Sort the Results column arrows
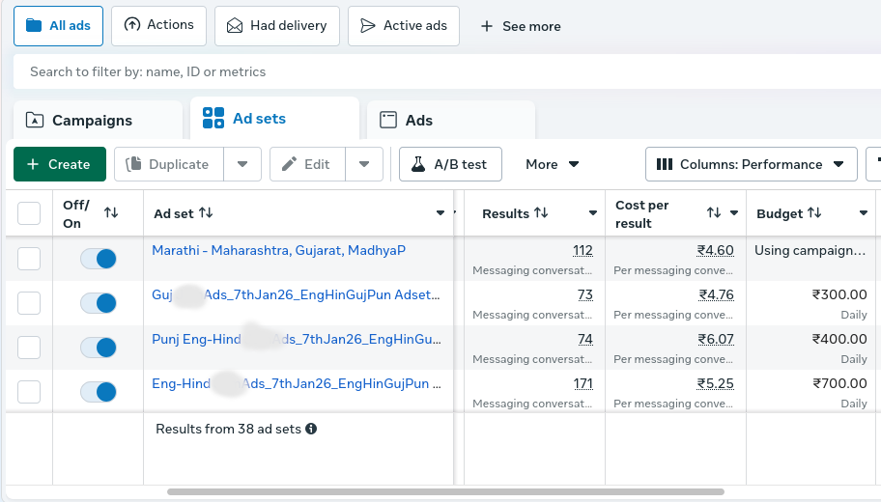 tap(541, 213)
